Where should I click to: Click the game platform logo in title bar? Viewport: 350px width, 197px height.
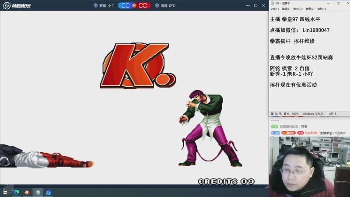17,6
